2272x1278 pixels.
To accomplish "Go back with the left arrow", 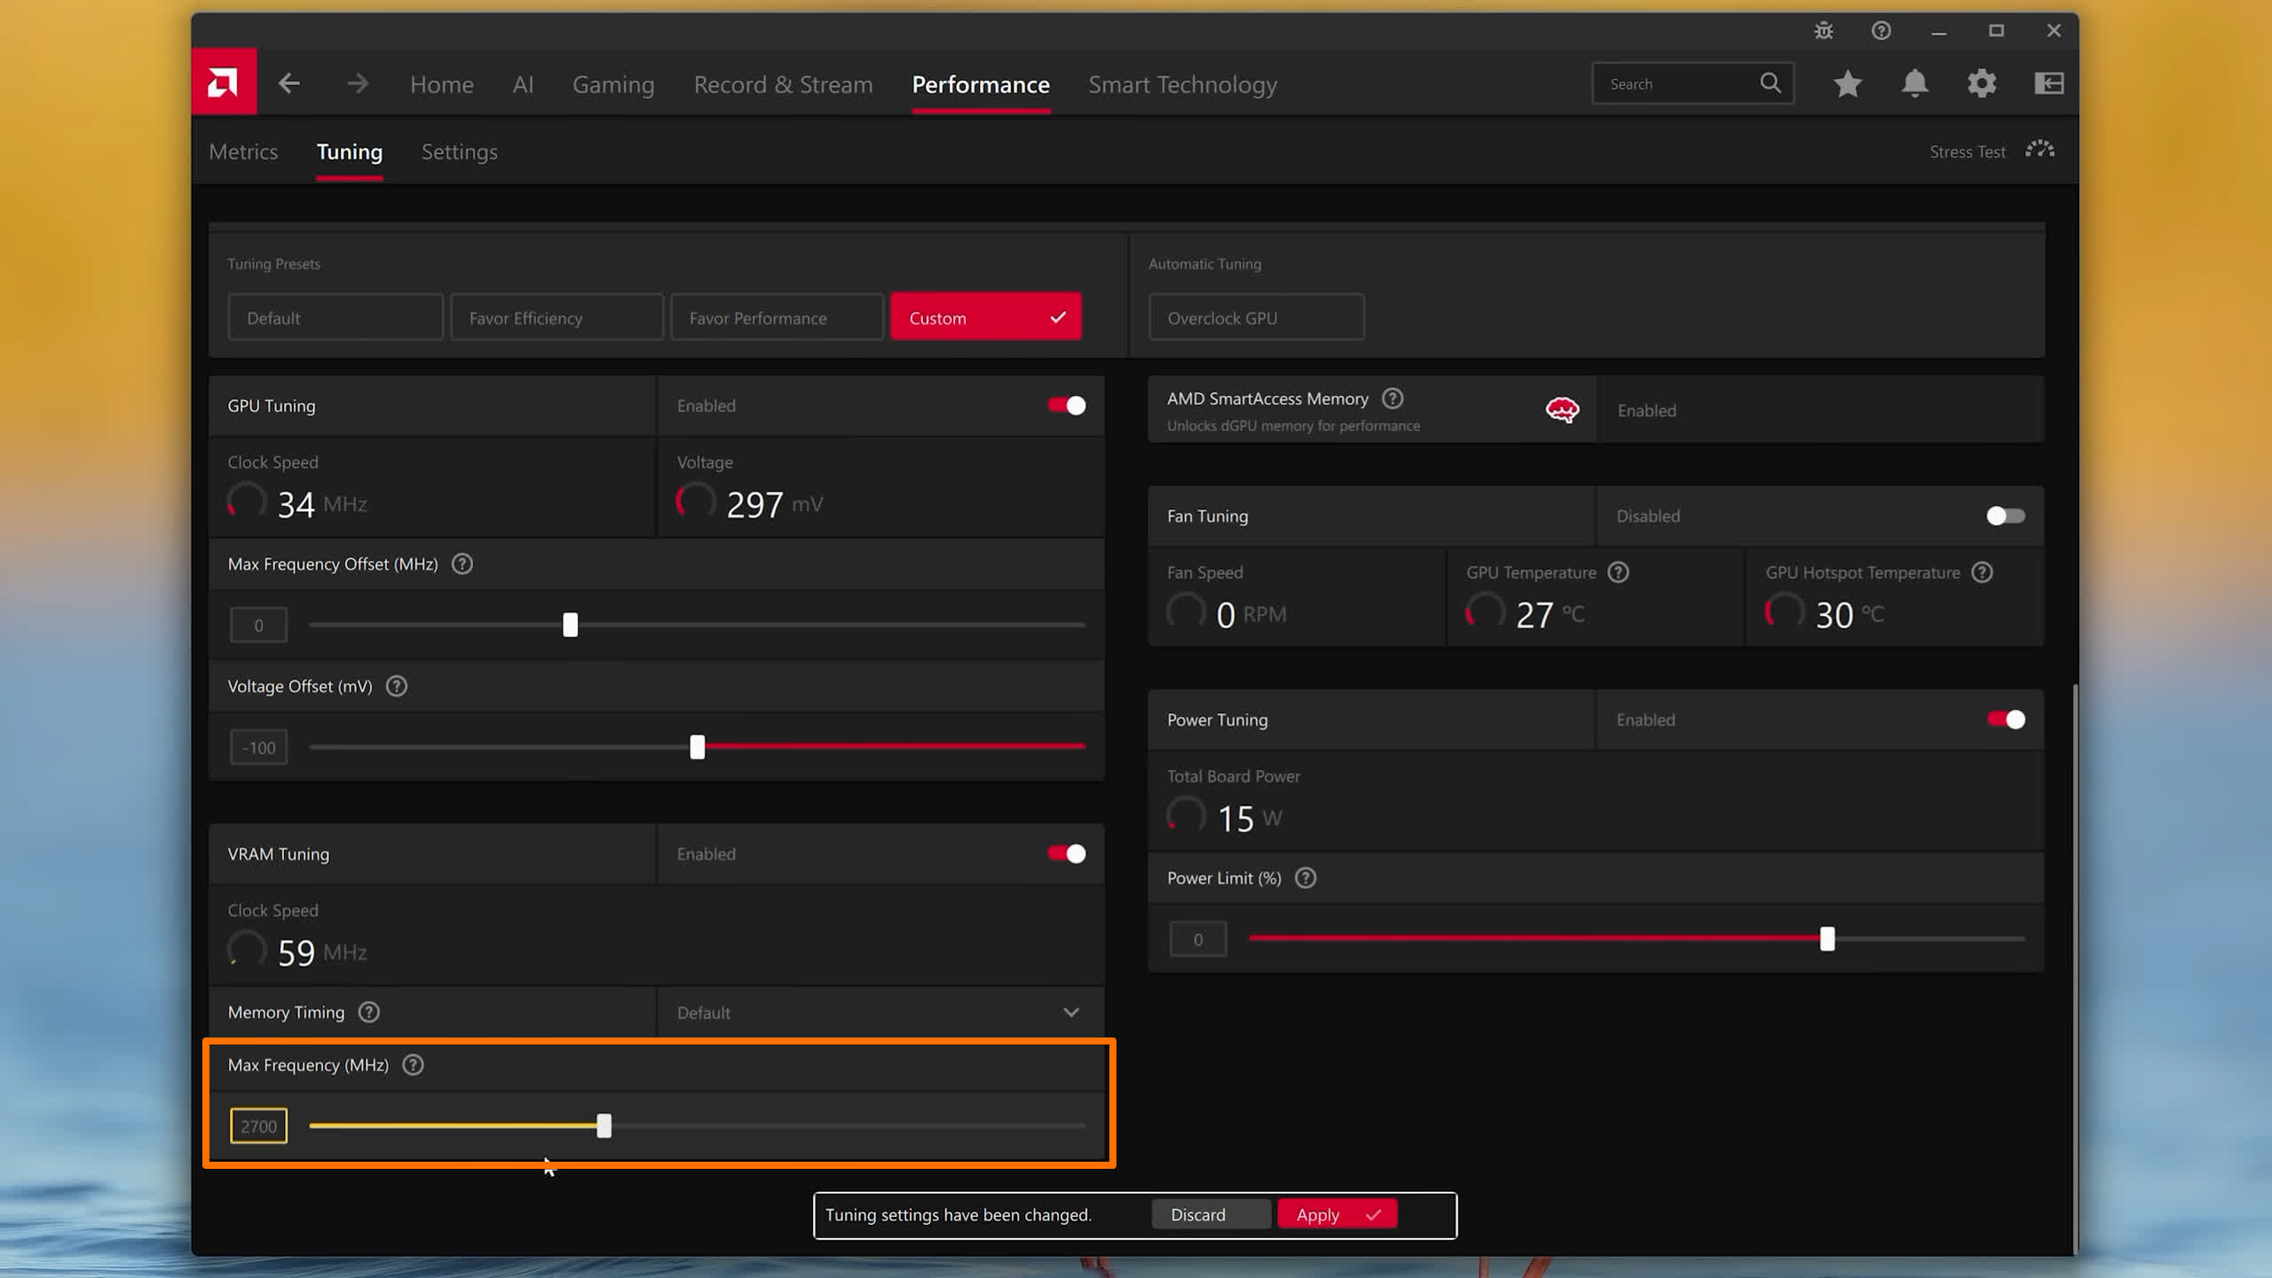I will tap(289, 84).
